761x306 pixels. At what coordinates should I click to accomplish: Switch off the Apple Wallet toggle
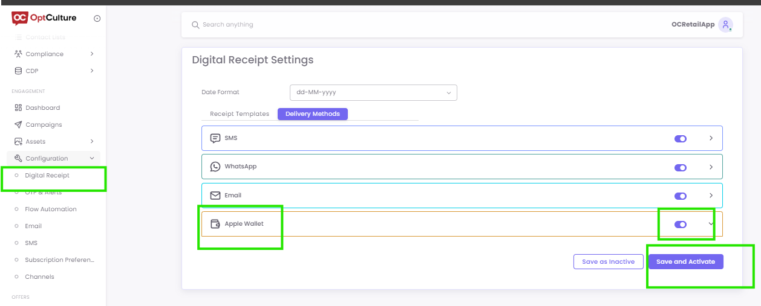point(681,225)
